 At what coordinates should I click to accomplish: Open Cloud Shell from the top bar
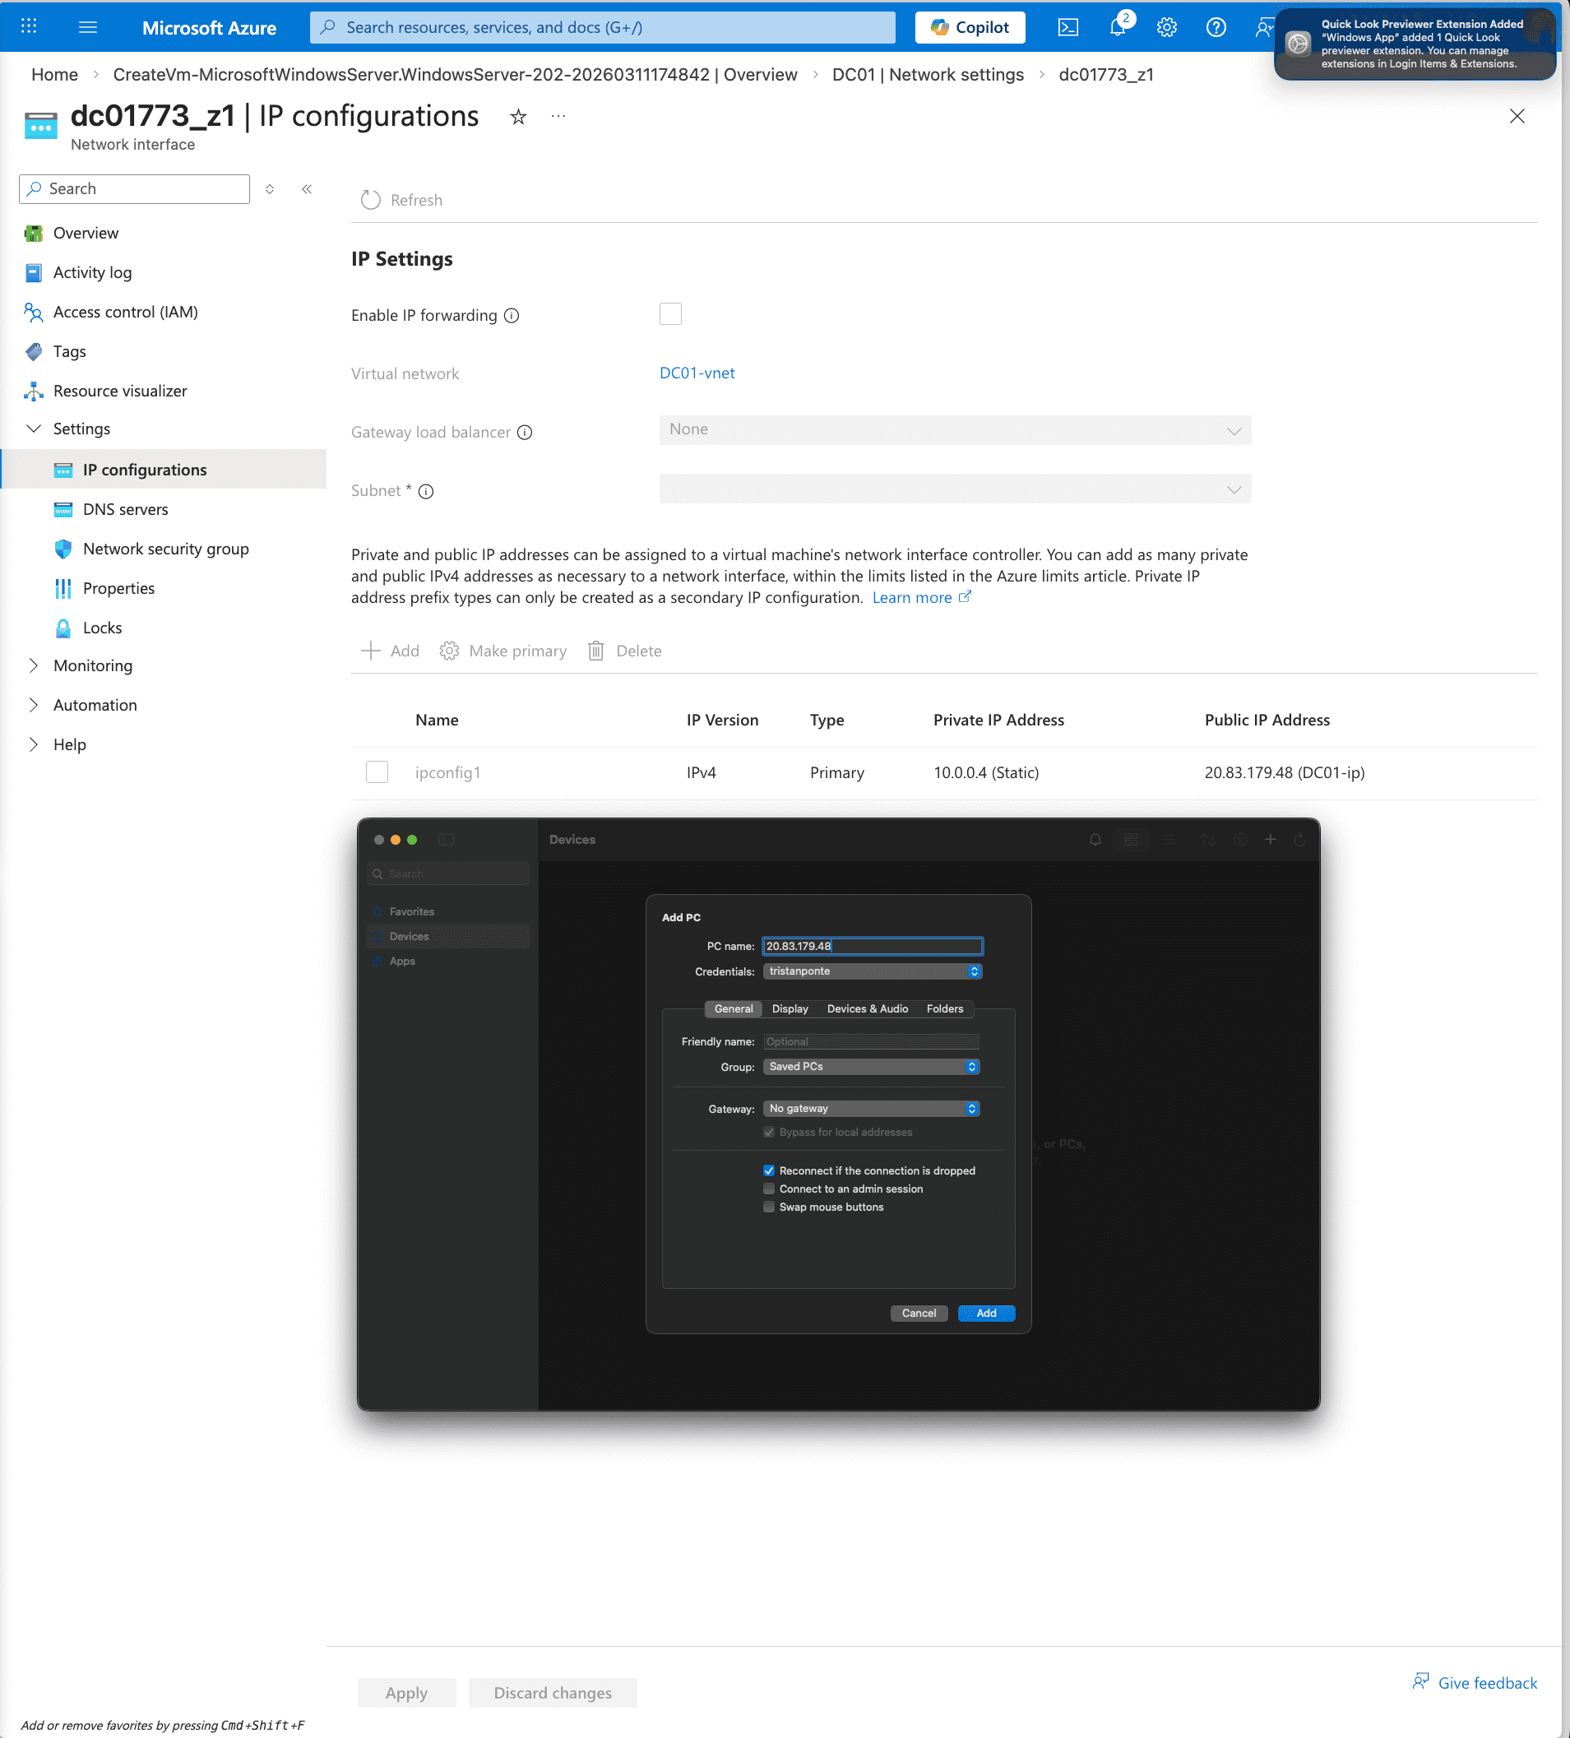(1068, 26)
